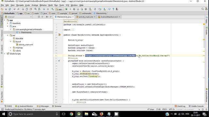Click the Debug app bug icon

click(74, 9)
